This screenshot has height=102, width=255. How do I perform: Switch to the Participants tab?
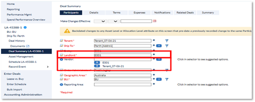71,13
